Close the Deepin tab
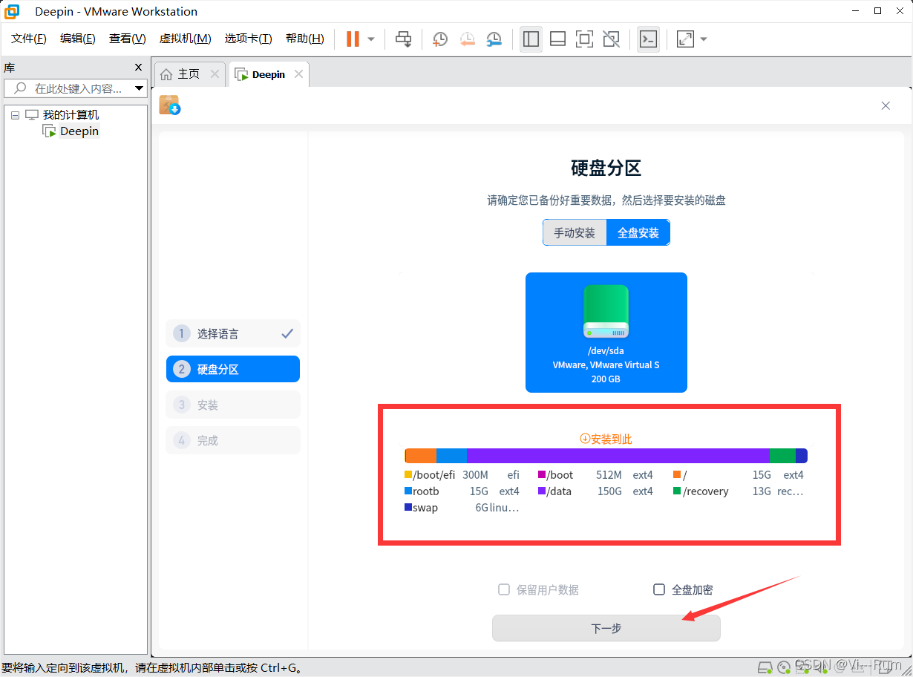Screen dimensions: 913x677 tap(298, 74)
